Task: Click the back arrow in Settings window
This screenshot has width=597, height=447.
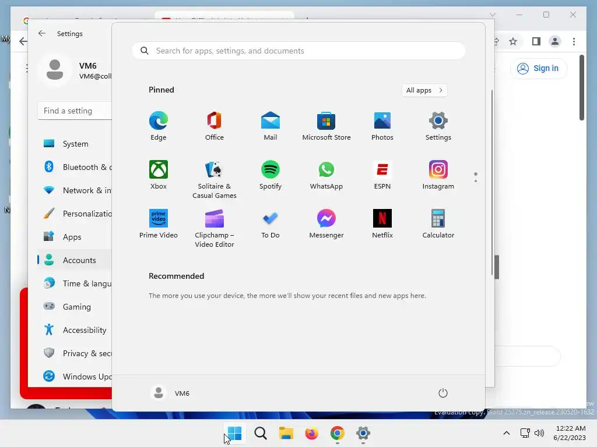Action: pyautogui.click(x=42, y=33)
